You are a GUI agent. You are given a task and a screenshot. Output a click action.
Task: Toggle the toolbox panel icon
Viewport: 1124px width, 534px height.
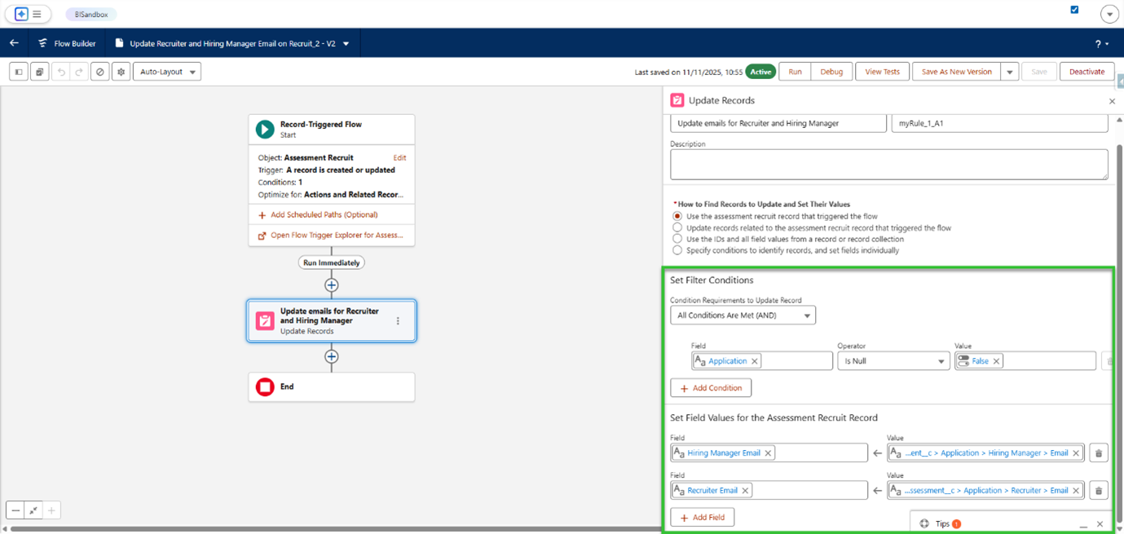pos(19,72)
